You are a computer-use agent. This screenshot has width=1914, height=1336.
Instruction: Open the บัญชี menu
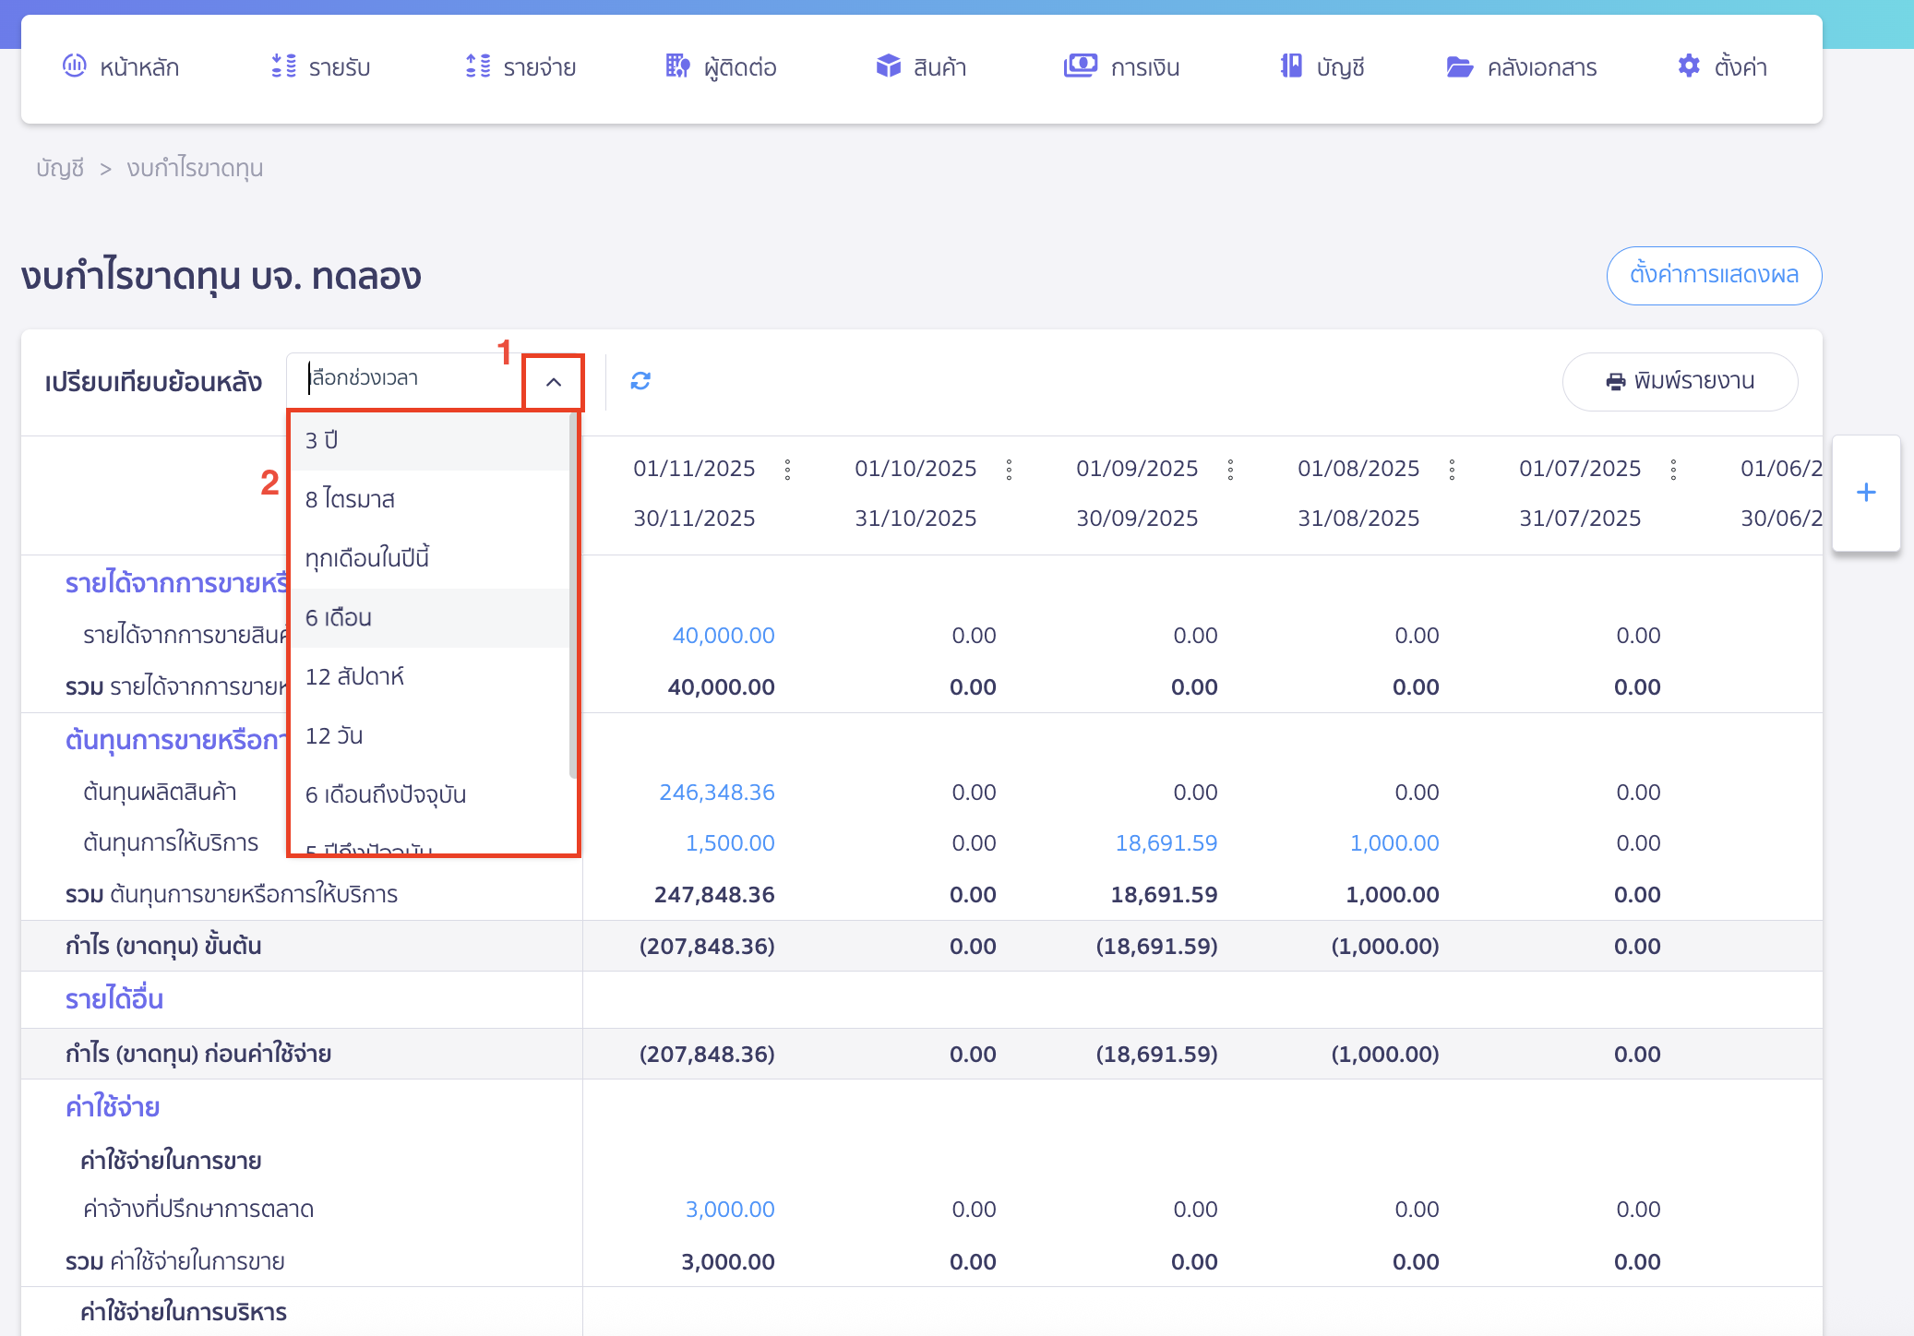coord(1322,66)
